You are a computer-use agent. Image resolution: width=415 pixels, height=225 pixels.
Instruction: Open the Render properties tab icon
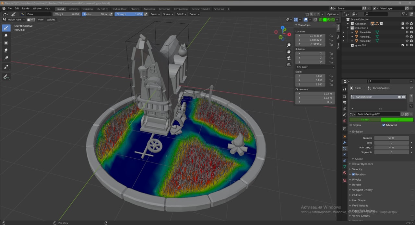pyautogui.click(x=344, y=96)
